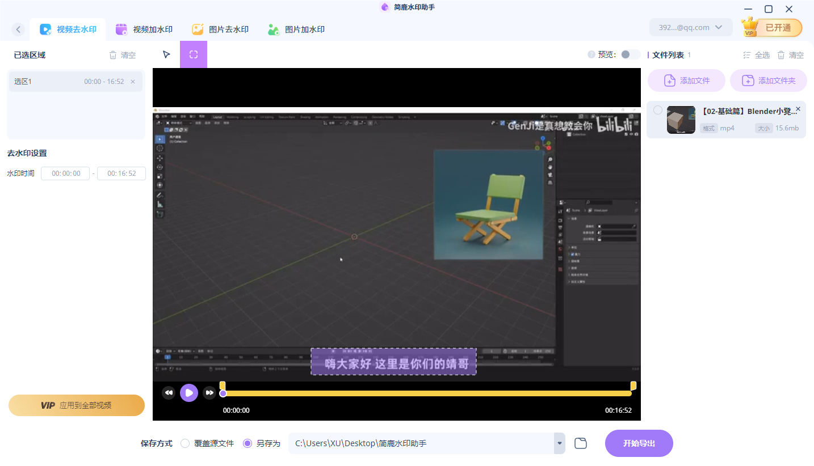This screenshot has width=814, height=466.
Task: Toggle the 预览 preview switch
Action: tap(630, 54)
